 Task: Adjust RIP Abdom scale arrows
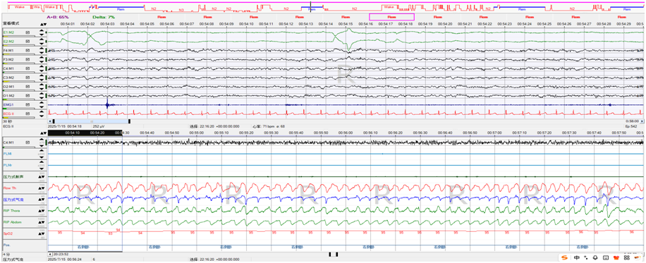(x=42, y=223)
